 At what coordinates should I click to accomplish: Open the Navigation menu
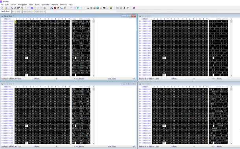pos(22,5)
